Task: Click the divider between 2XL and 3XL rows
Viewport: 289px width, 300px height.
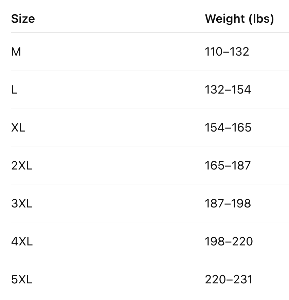Action: [x=149, y=184]
